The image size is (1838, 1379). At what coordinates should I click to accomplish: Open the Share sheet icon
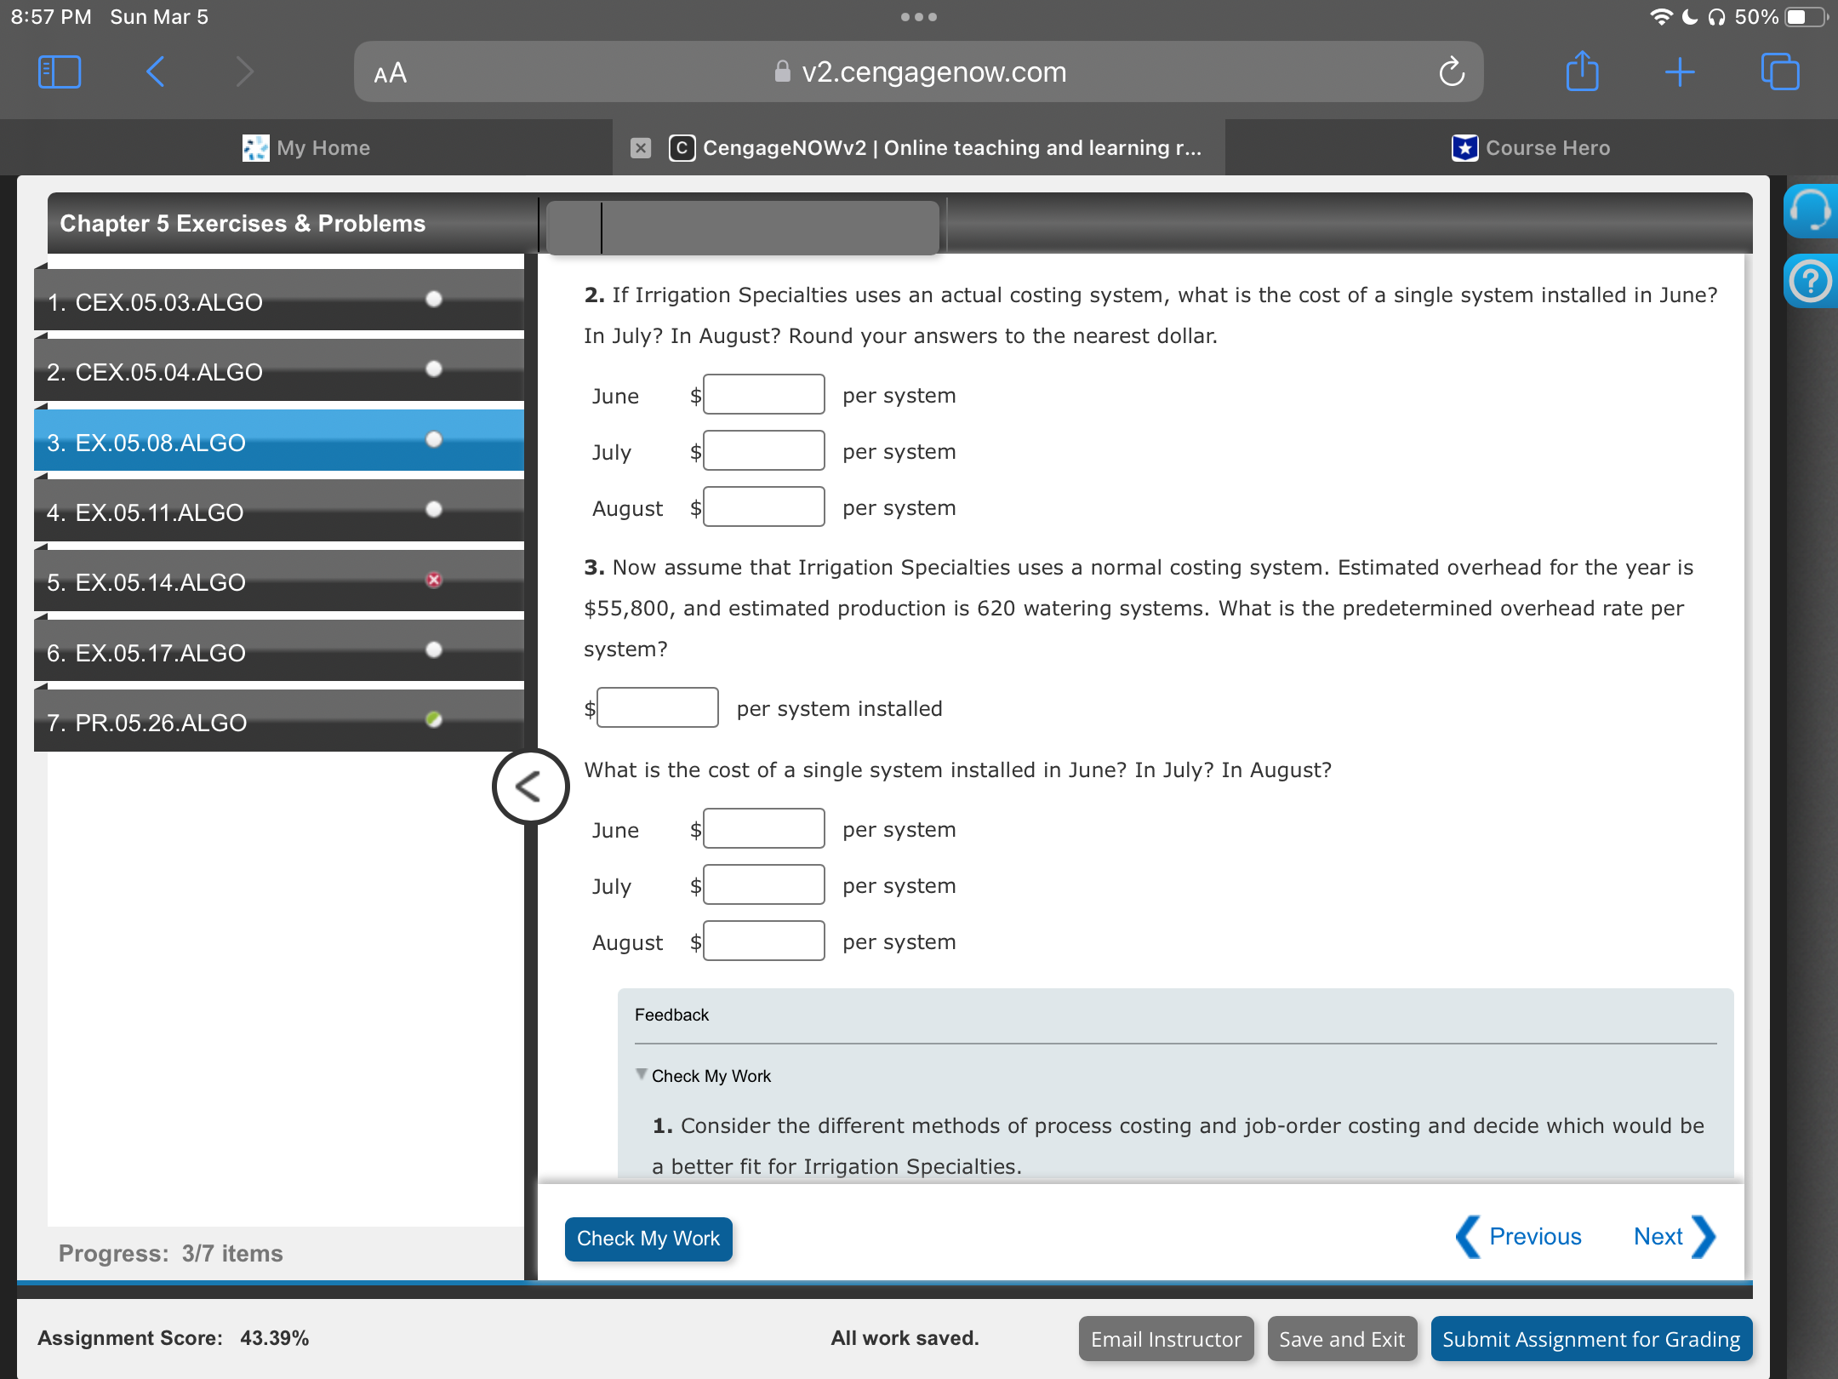point(1582,72)
